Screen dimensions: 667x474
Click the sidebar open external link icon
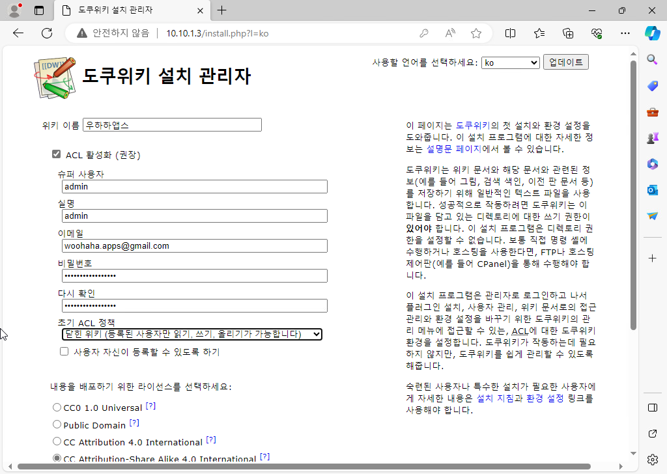tap(652, 434)
